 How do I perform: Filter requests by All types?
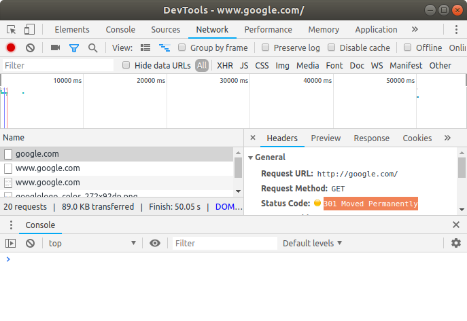(202, 65)
